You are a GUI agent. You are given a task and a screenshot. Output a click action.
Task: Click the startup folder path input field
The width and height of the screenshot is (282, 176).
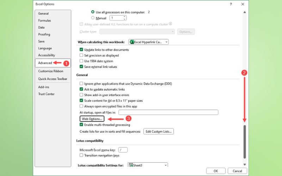coord(168,112)
